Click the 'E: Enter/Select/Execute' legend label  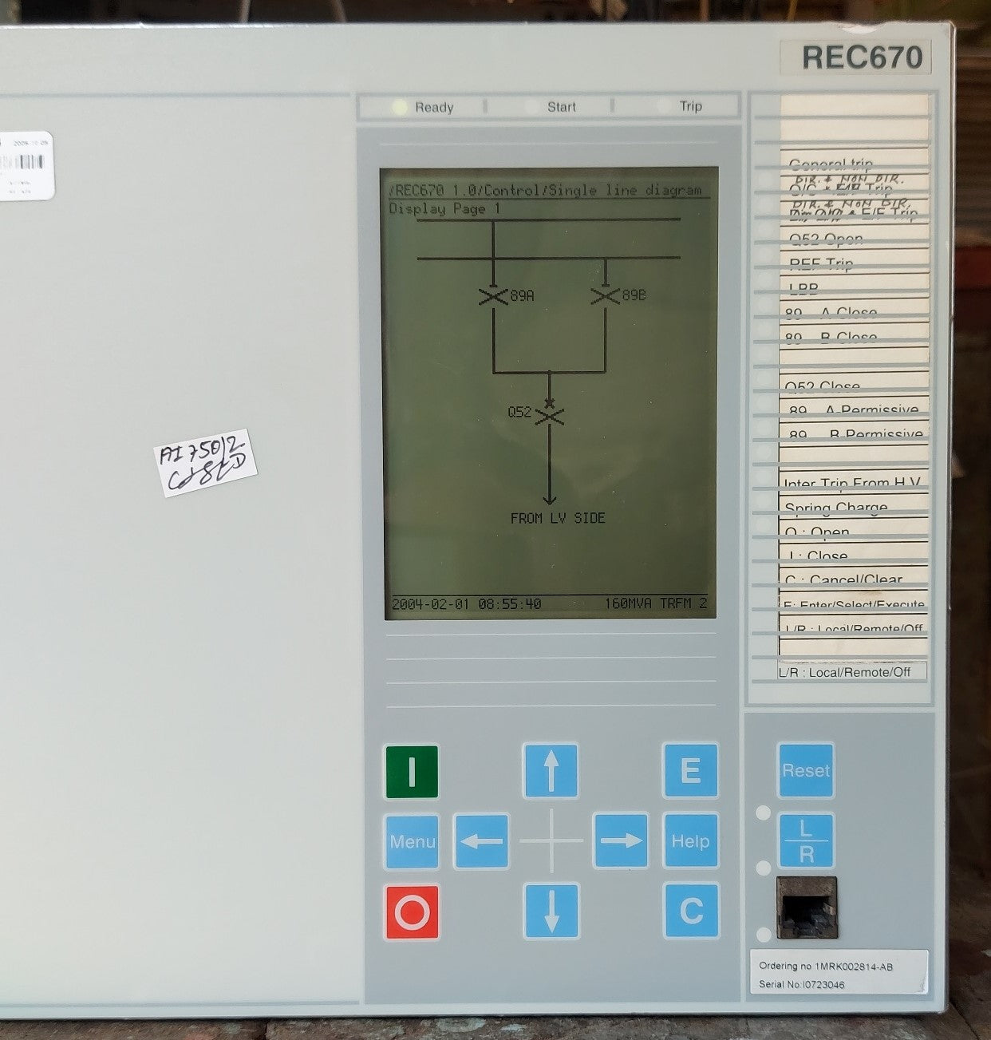pos(854,604)
